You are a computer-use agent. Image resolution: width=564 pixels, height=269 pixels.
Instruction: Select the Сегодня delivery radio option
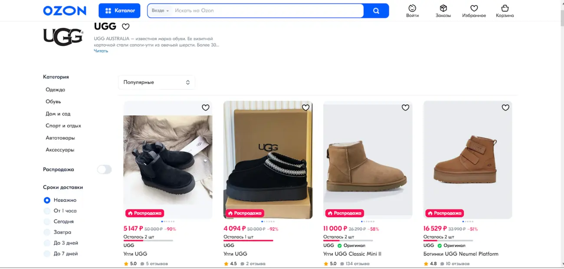pyautogui.click(x=47, y=221)
